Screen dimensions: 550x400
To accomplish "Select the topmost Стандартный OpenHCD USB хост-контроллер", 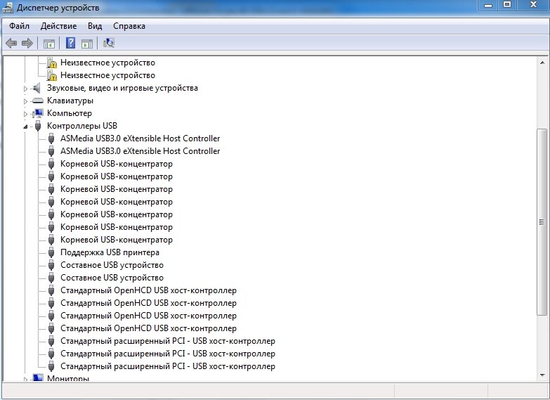I will 148,290.
